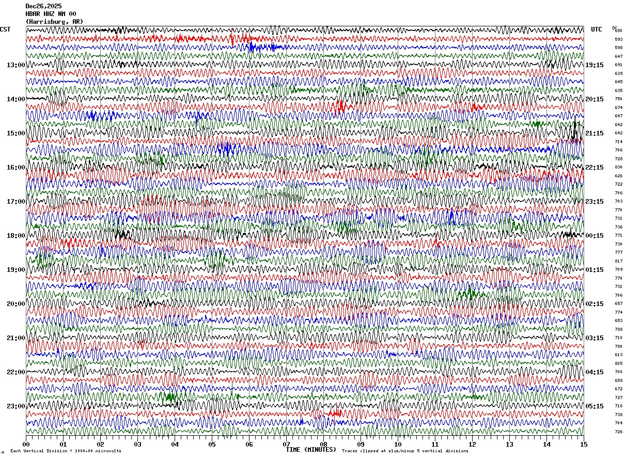This screenshot has height=458, width=625.
Task: Click the DC offset value "830"
Action: (x=618, y=167)
